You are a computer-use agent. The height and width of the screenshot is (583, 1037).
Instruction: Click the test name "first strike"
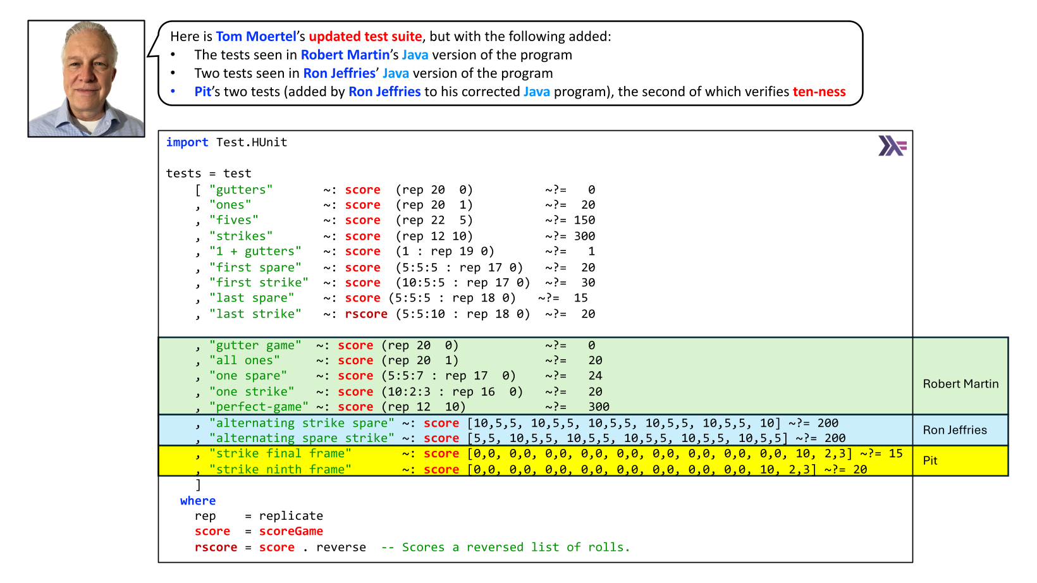coord(259,283)
